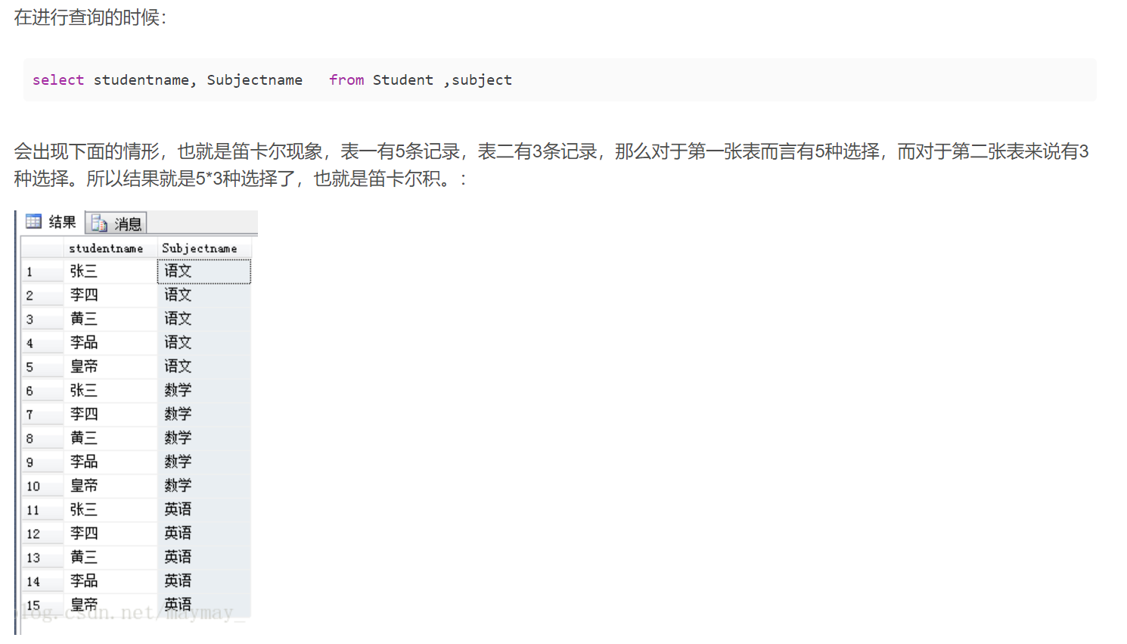Click 英语 cell in row 13
Viewport: 1127px width, 644px height.
click(203, 557)
